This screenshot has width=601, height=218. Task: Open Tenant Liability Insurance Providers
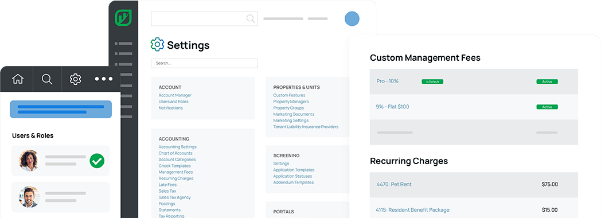tap(306, 127)
